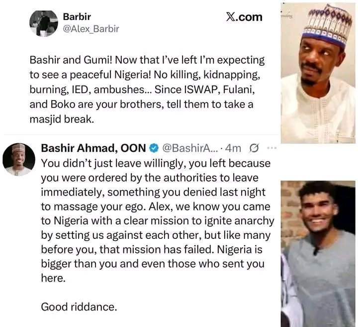Click the X.com logo
Viewport: 358px width, 327px height.
pyautogui.click(x=244, y=17)
